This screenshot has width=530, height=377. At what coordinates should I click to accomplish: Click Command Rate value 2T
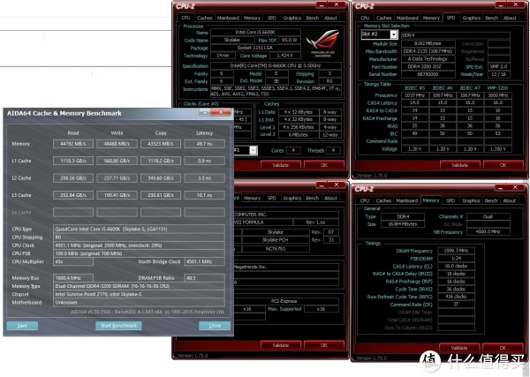pos(456,305)
